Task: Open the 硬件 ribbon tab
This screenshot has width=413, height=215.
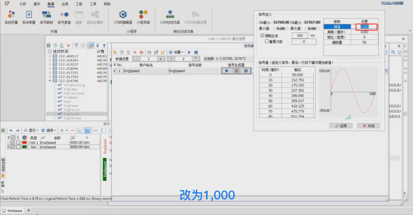Action: (x=37, y=4)
